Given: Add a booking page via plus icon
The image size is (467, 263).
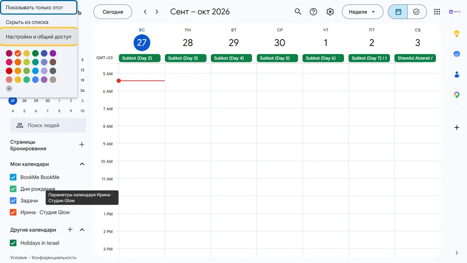Looking at the screenshot, I should 82,145.
